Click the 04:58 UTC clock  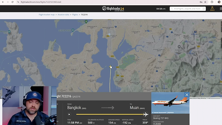tap(161, 9)
